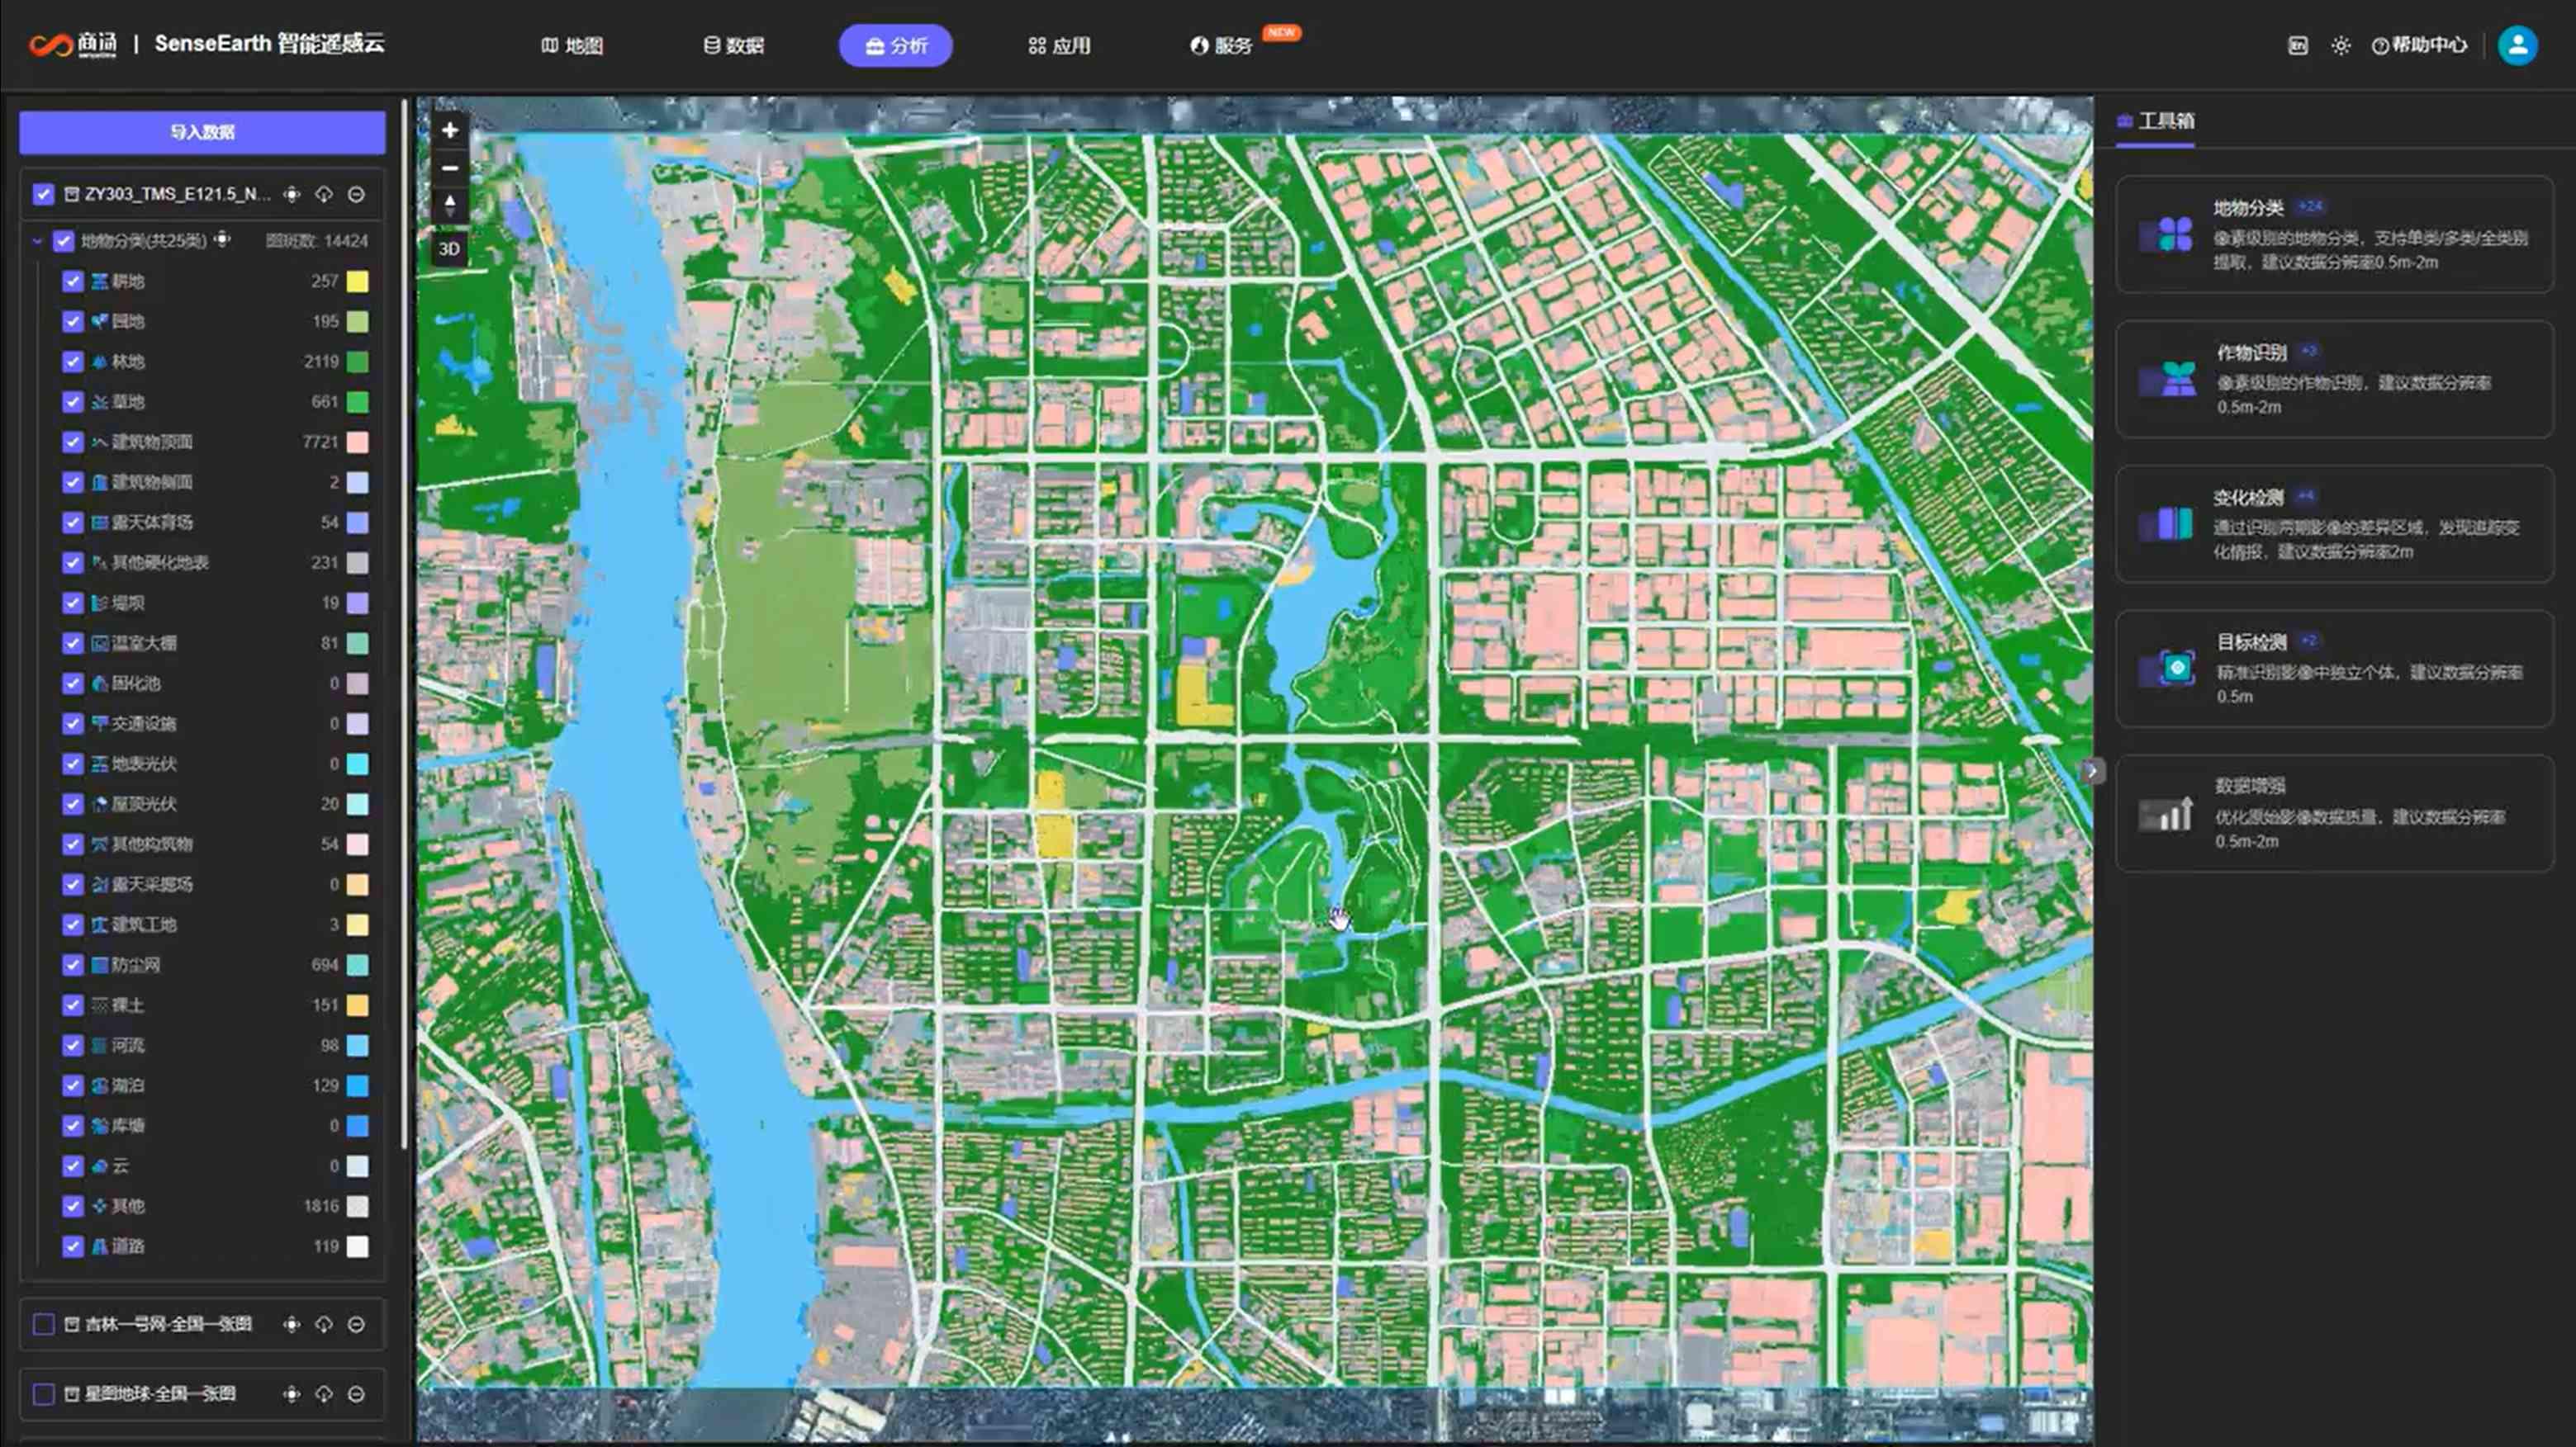Uncheck the 建筑物顶面 class checkbox
Screen dimensions: 2576x1447
(72, 442)
